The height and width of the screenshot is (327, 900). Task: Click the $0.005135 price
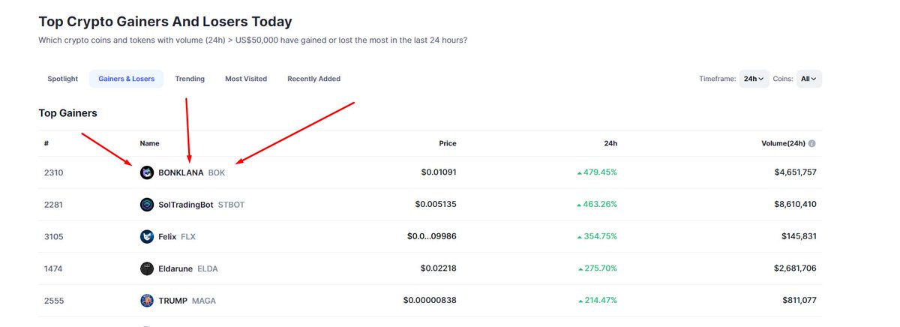(x=436, y=205)
